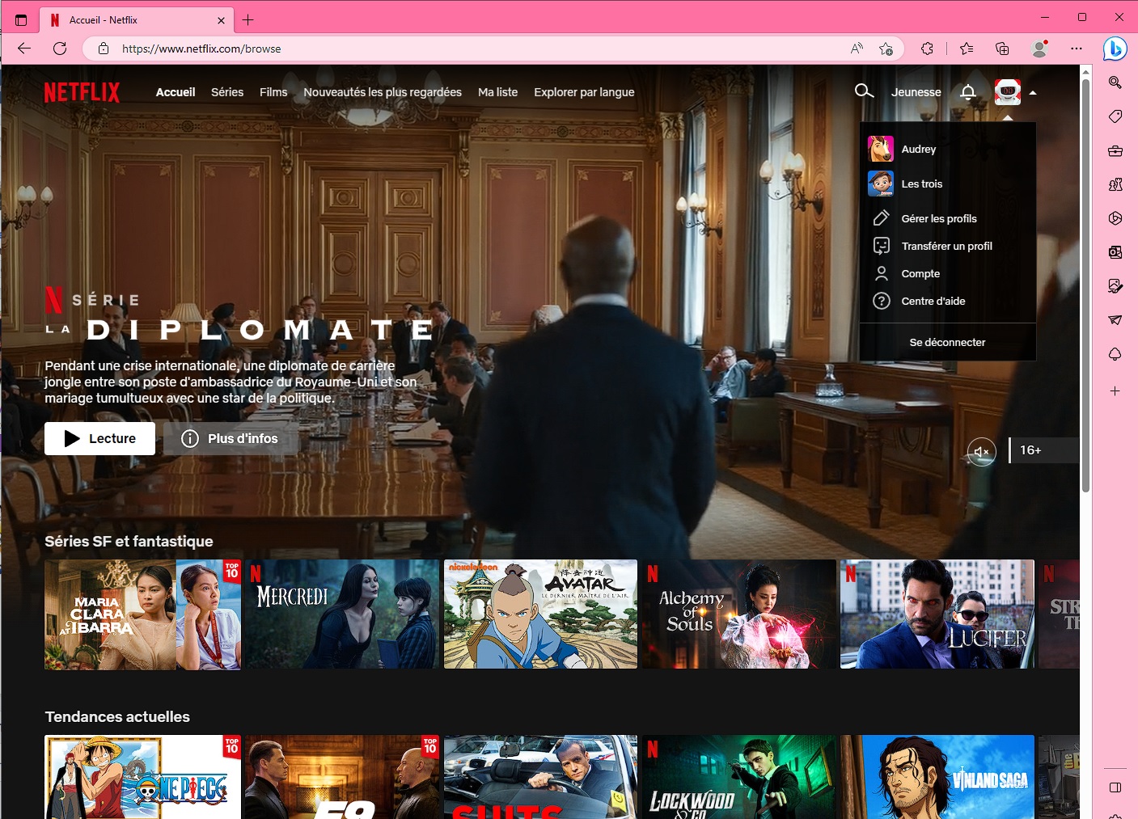Open the Lucifer thumbnail

[937, 614]
